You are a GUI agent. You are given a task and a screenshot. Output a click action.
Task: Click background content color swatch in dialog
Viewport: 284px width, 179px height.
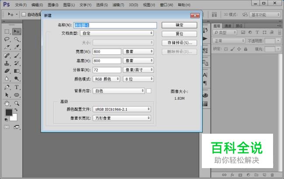(149, 91)
